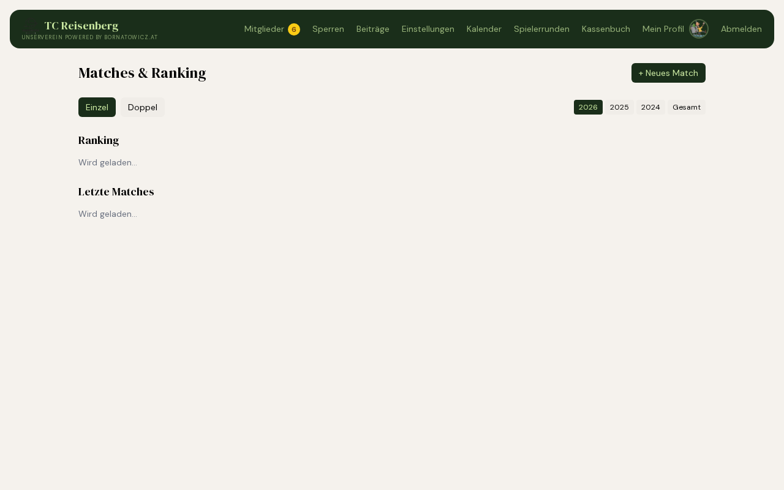Click the yellow badge showing 6
The image size is (784, 490).
tap(294, 29)
